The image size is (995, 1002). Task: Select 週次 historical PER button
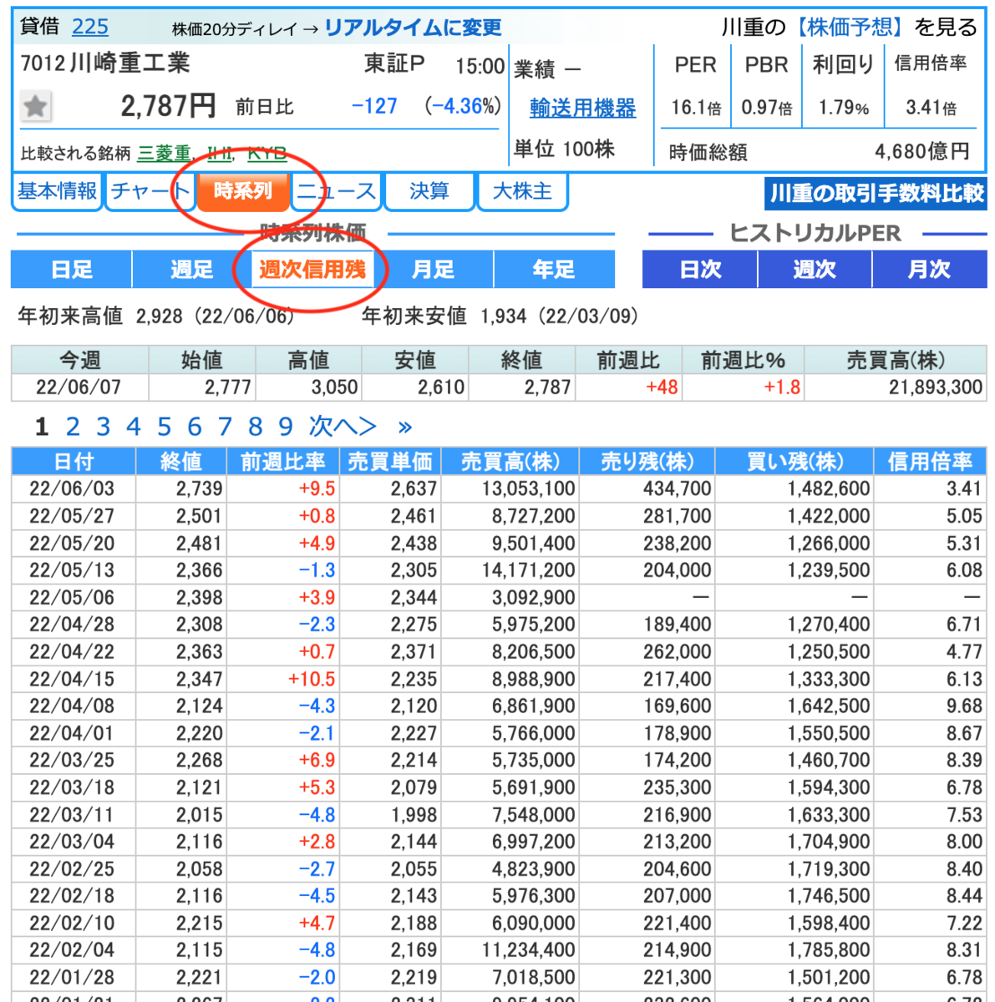point(815,270)
